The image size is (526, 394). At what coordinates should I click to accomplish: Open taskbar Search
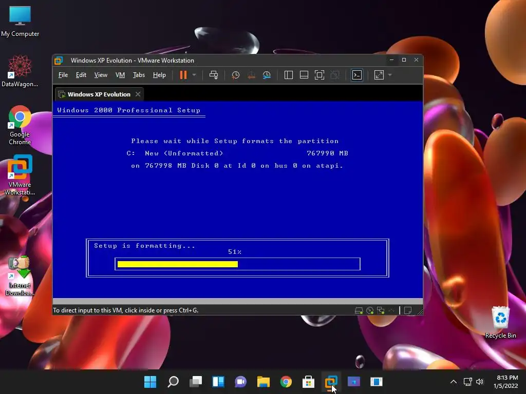click(x=173, y=382)
